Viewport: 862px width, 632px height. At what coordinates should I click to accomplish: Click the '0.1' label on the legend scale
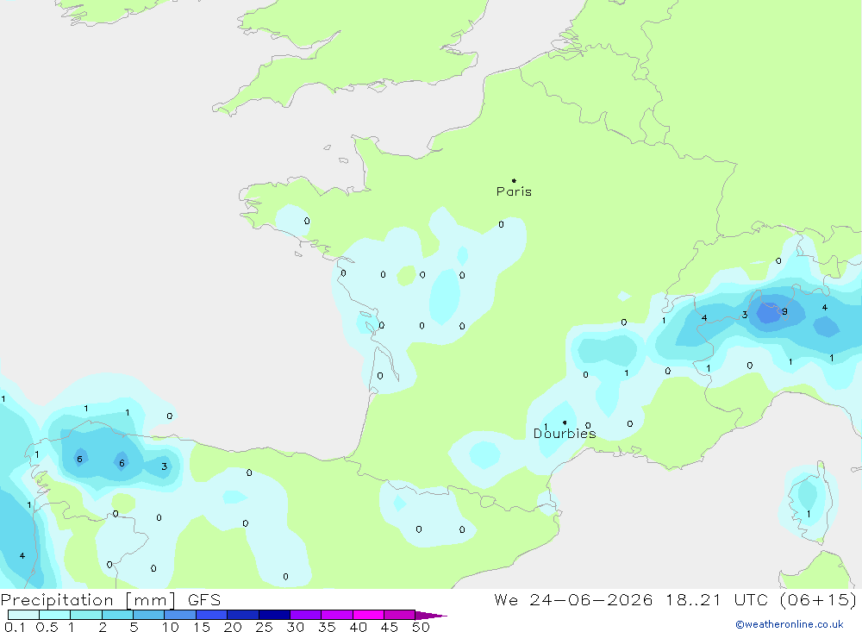15,627
